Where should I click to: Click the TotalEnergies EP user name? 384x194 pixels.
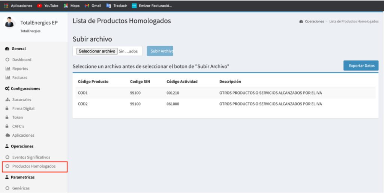39,23
